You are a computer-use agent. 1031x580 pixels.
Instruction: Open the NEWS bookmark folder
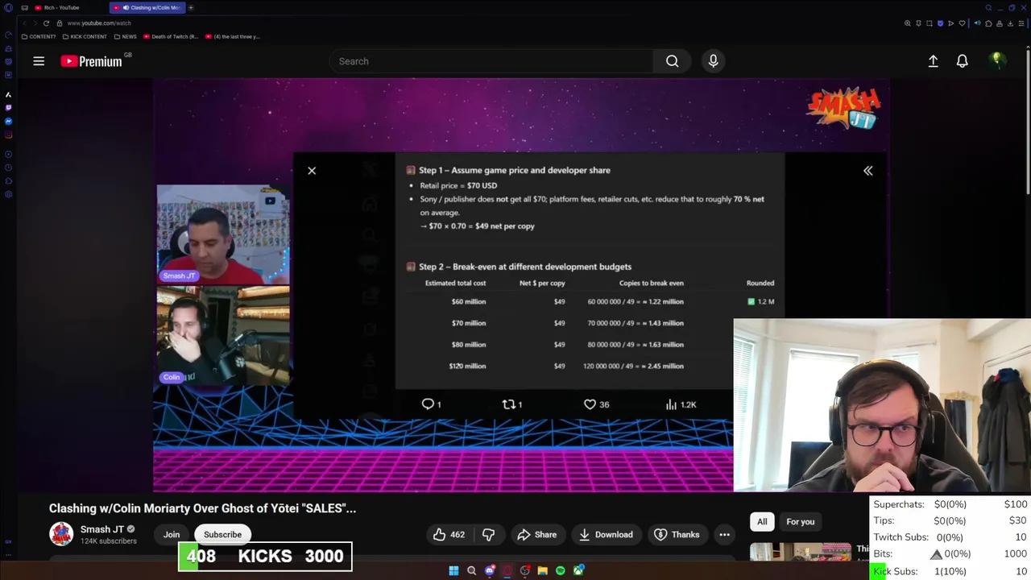(x=126, y=36)
